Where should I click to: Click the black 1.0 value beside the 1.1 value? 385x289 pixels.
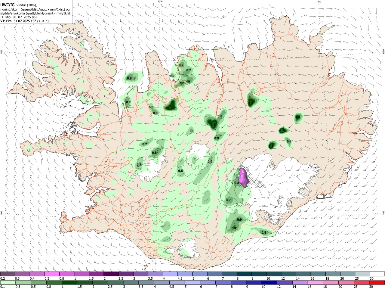coord(182,83)
